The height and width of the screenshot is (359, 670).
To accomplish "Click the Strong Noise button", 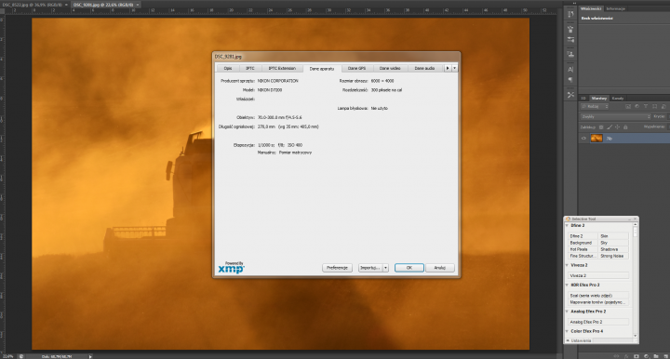I will (x=613, y=256).
